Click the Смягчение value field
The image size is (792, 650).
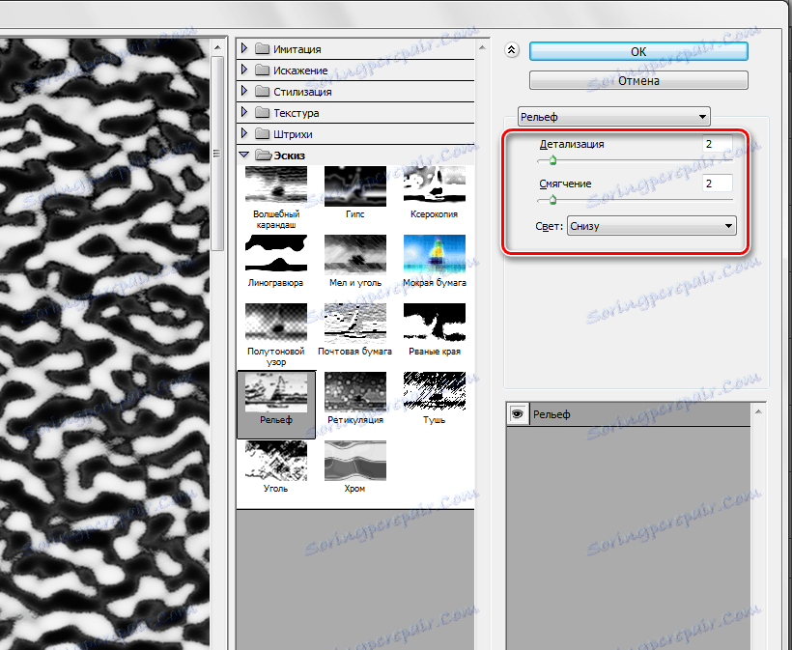718,184
